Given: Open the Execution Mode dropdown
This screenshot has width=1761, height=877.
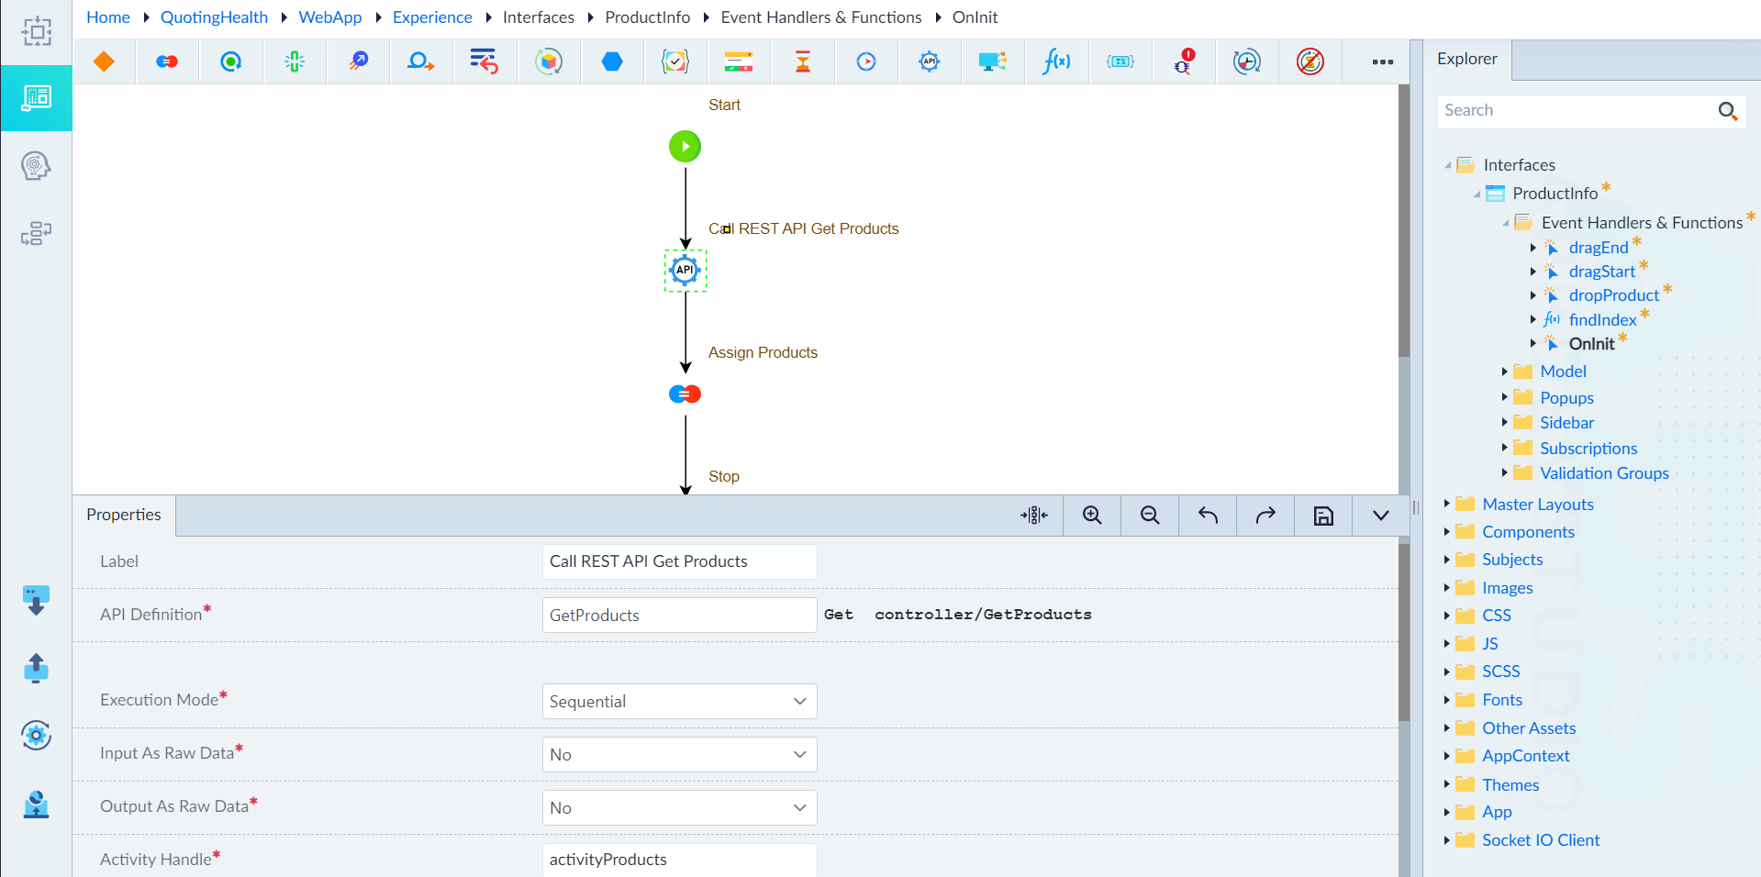Looking at the screenshot, I should [679, 702].
